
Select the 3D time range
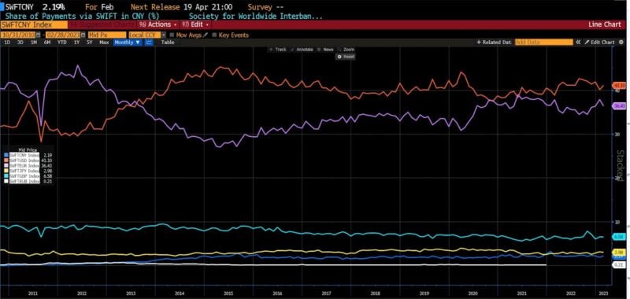coord(20,42)
